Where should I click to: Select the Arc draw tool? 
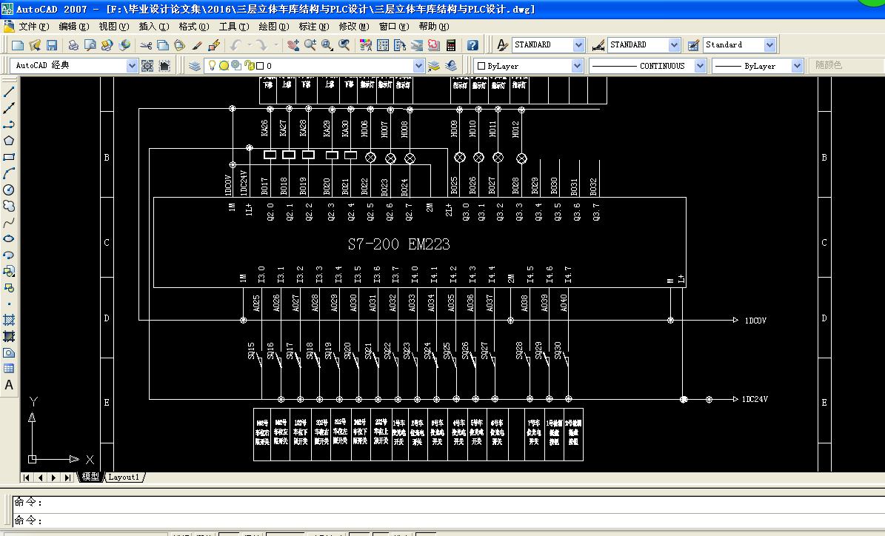(x=9, y=173)
